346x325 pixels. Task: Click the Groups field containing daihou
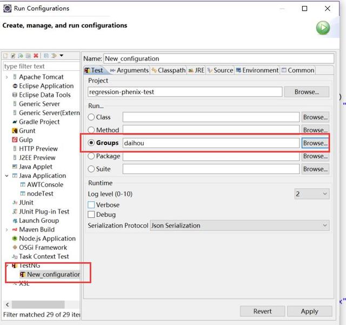pyautogui.click(x=211, y=143)
